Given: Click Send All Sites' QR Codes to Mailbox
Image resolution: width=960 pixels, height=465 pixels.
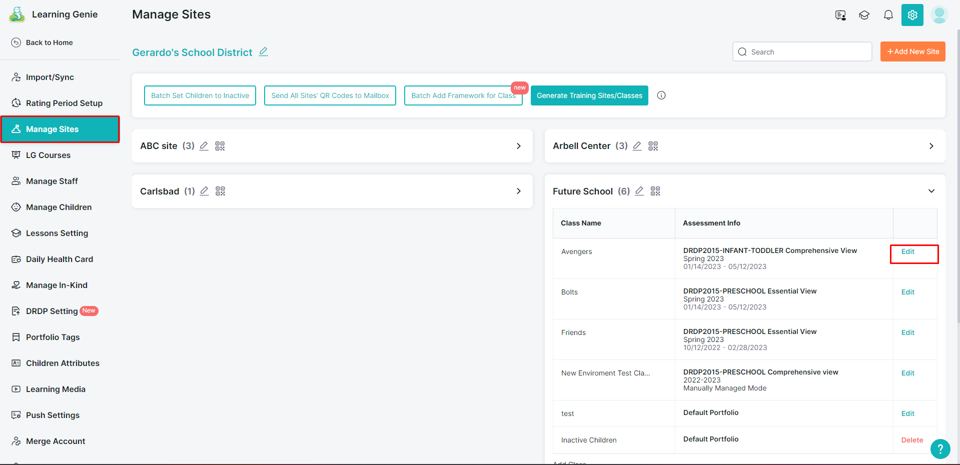Looking at the screenshot, I should (x=330, y=95).
